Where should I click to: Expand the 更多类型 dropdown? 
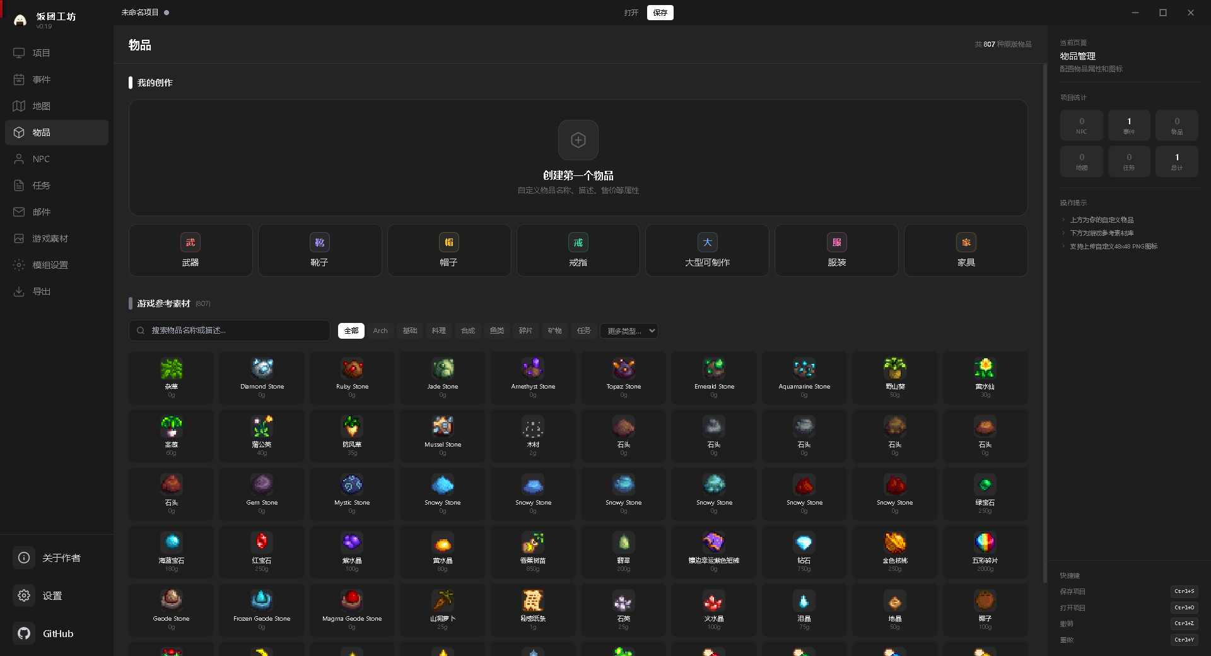coord(629,331)
